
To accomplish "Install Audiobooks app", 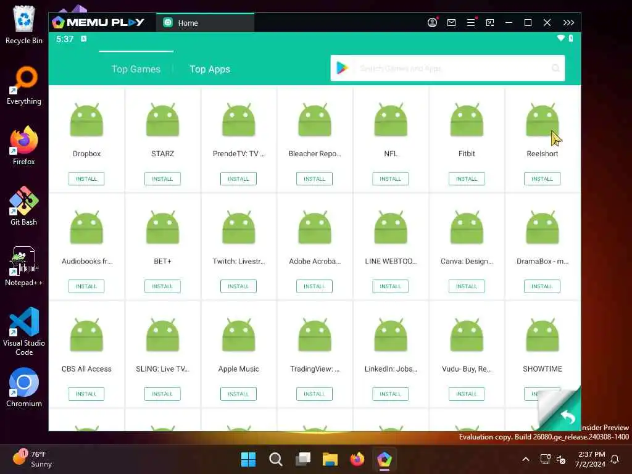I will (86, 286).
